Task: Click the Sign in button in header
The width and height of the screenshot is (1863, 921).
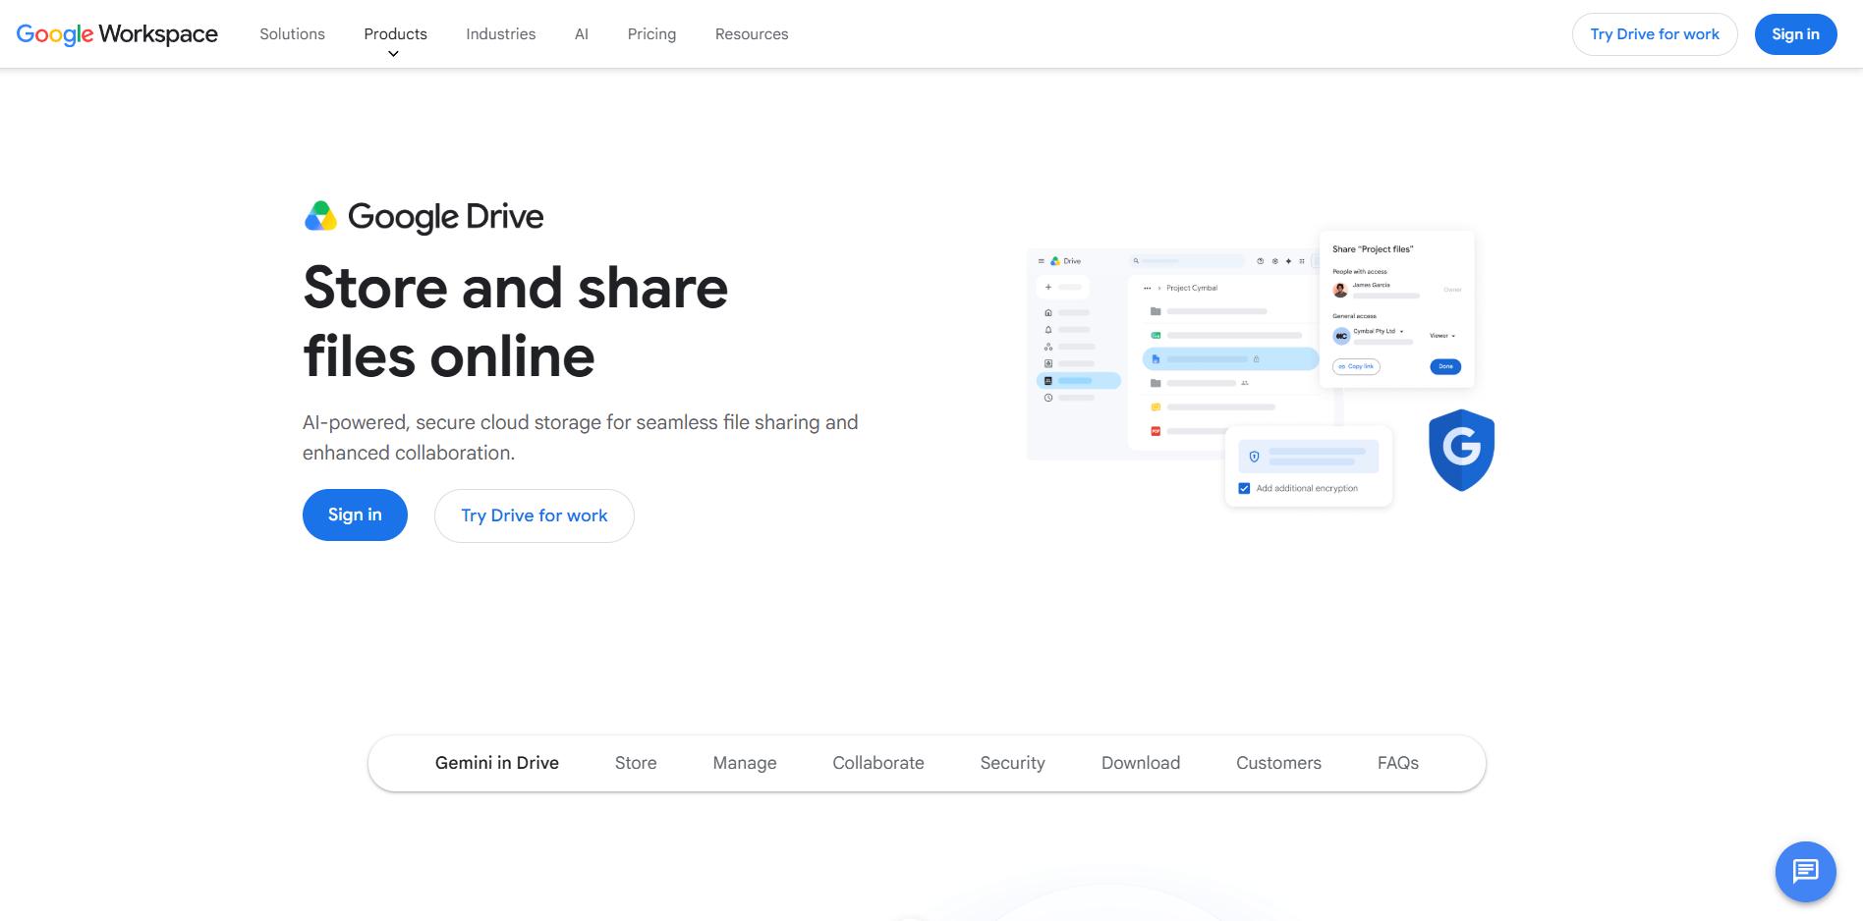Action: (x=1795, y=34)
